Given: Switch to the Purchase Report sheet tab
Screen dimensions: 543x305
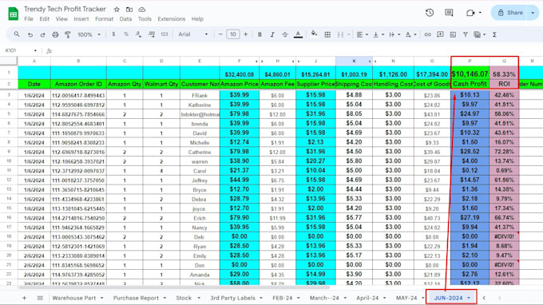Looking at the screenshot, I should tap(136, 298).
